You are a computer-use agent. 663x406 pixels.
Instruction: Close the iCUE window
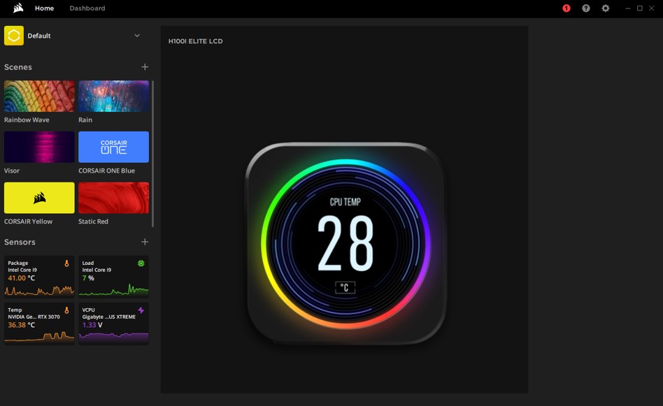click(x=652, y=8)
